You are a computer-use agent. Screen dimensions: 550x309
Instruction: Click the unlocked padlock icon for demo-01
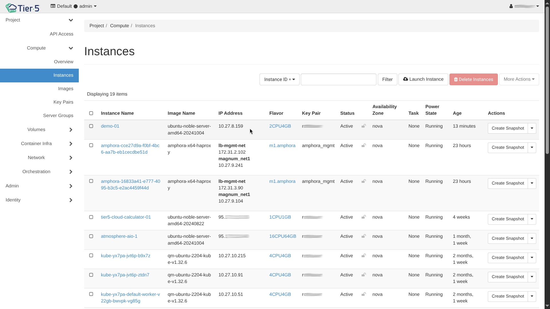coord(364,126)
